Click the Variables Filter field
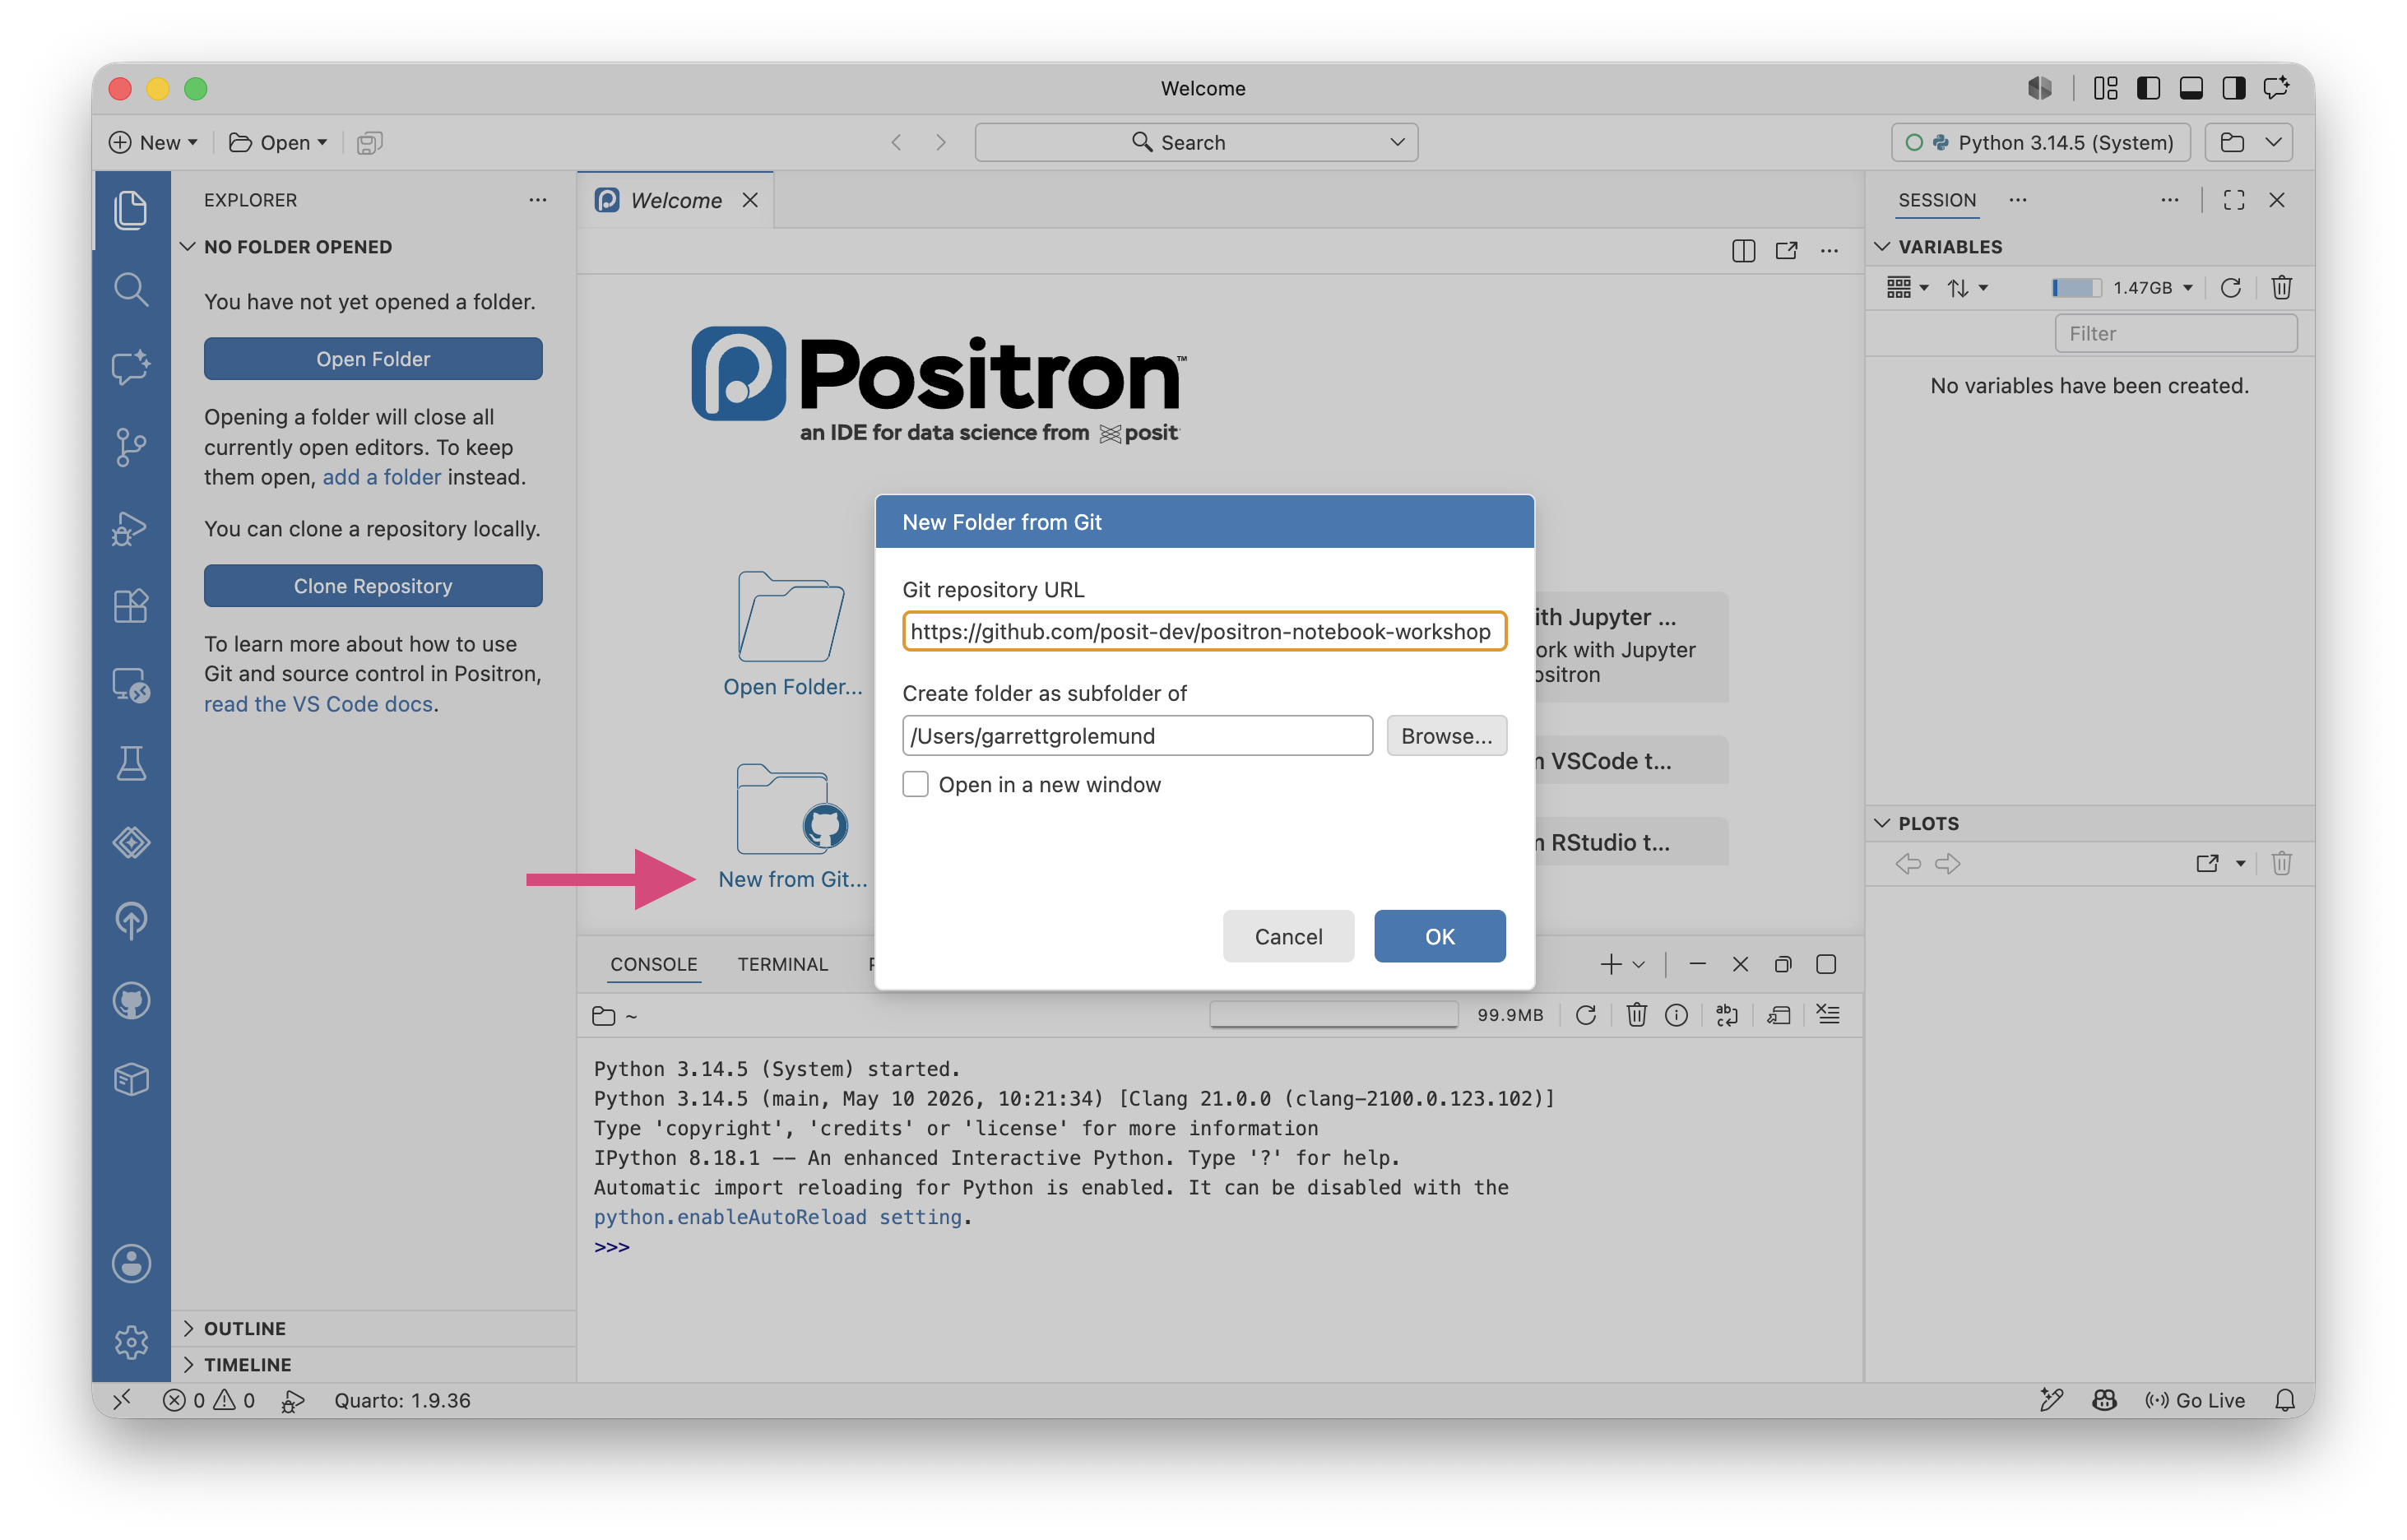The image size is (2407, 1540). 2175,333
